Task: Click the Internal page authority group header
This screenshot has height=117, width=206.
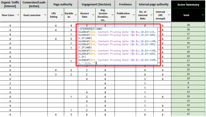Action: pyautogui.click(x=153, y=4)
